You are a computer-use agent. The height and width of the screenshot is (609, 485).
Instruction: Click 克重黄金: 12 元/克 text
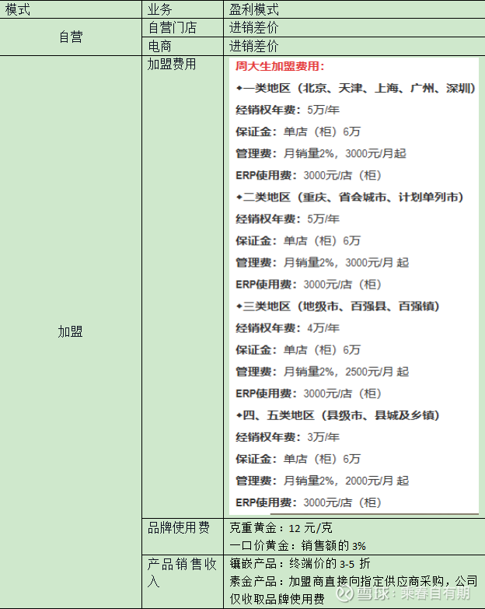281,528
